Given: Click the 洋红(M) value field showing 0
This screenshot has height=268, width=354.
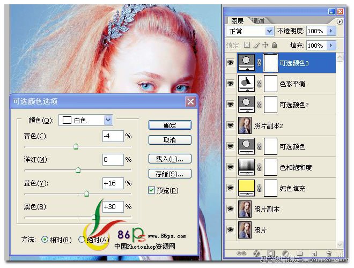Looking at the screenshot, I should click(113, 160).
